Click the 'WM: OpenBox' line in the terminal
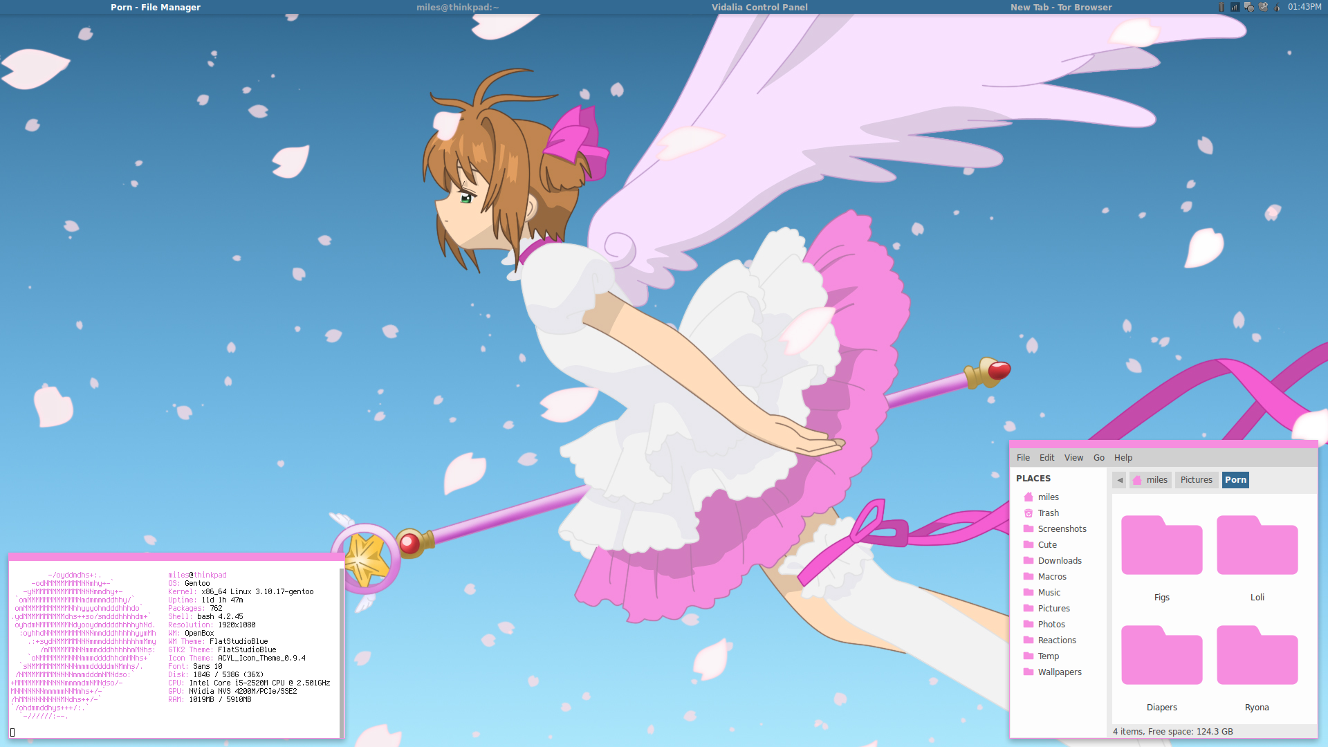 [191, 634]
